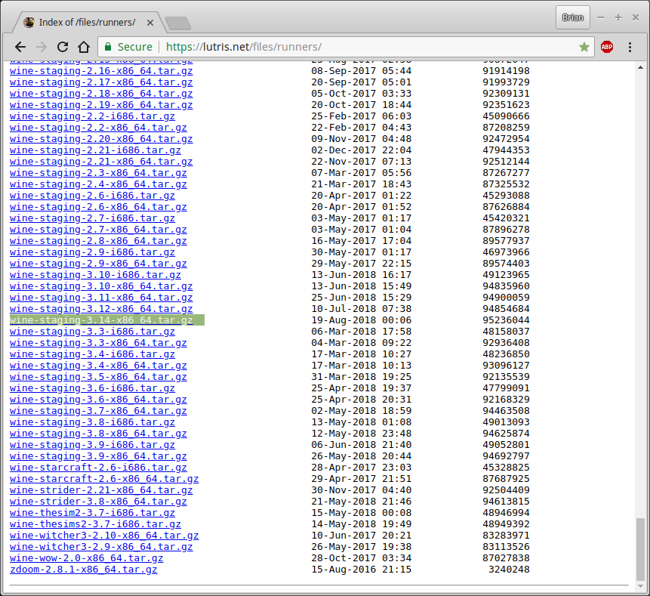Click wine-staging-2.19-x86_64.tar.gz
Viewport: 650px width, 596px height.
click(101, 105)
